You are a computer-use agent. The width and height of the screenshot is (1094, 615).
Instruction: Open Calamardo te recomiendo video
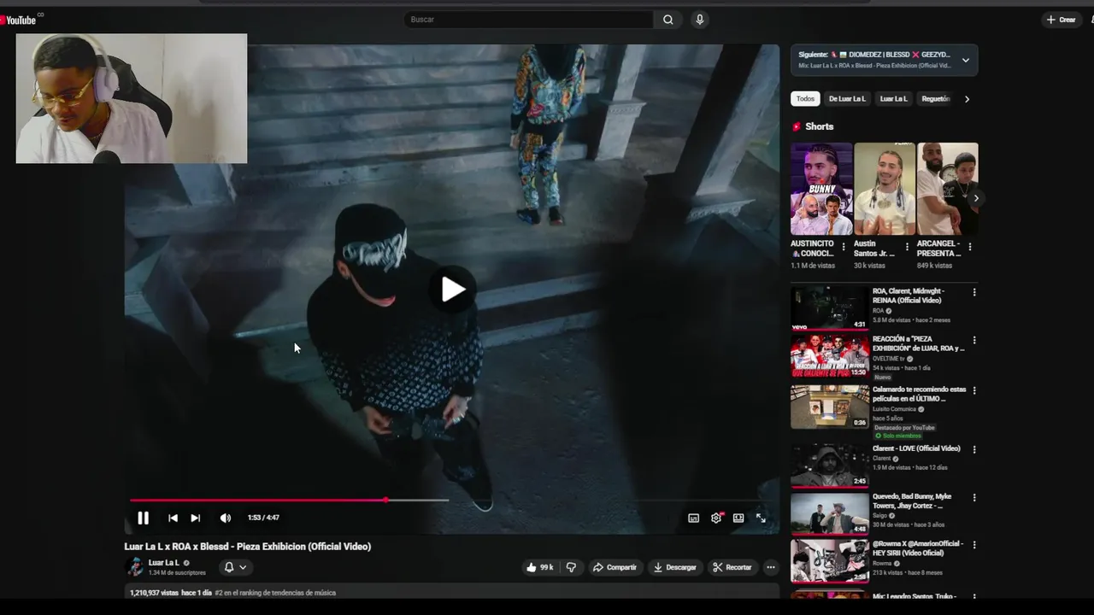(x=829, y=407)
